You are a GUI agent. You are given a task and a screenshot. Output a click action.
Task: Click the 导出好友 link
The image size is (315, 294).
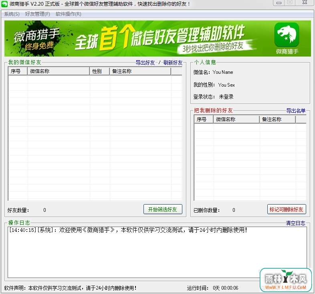(x=145, y=63)
